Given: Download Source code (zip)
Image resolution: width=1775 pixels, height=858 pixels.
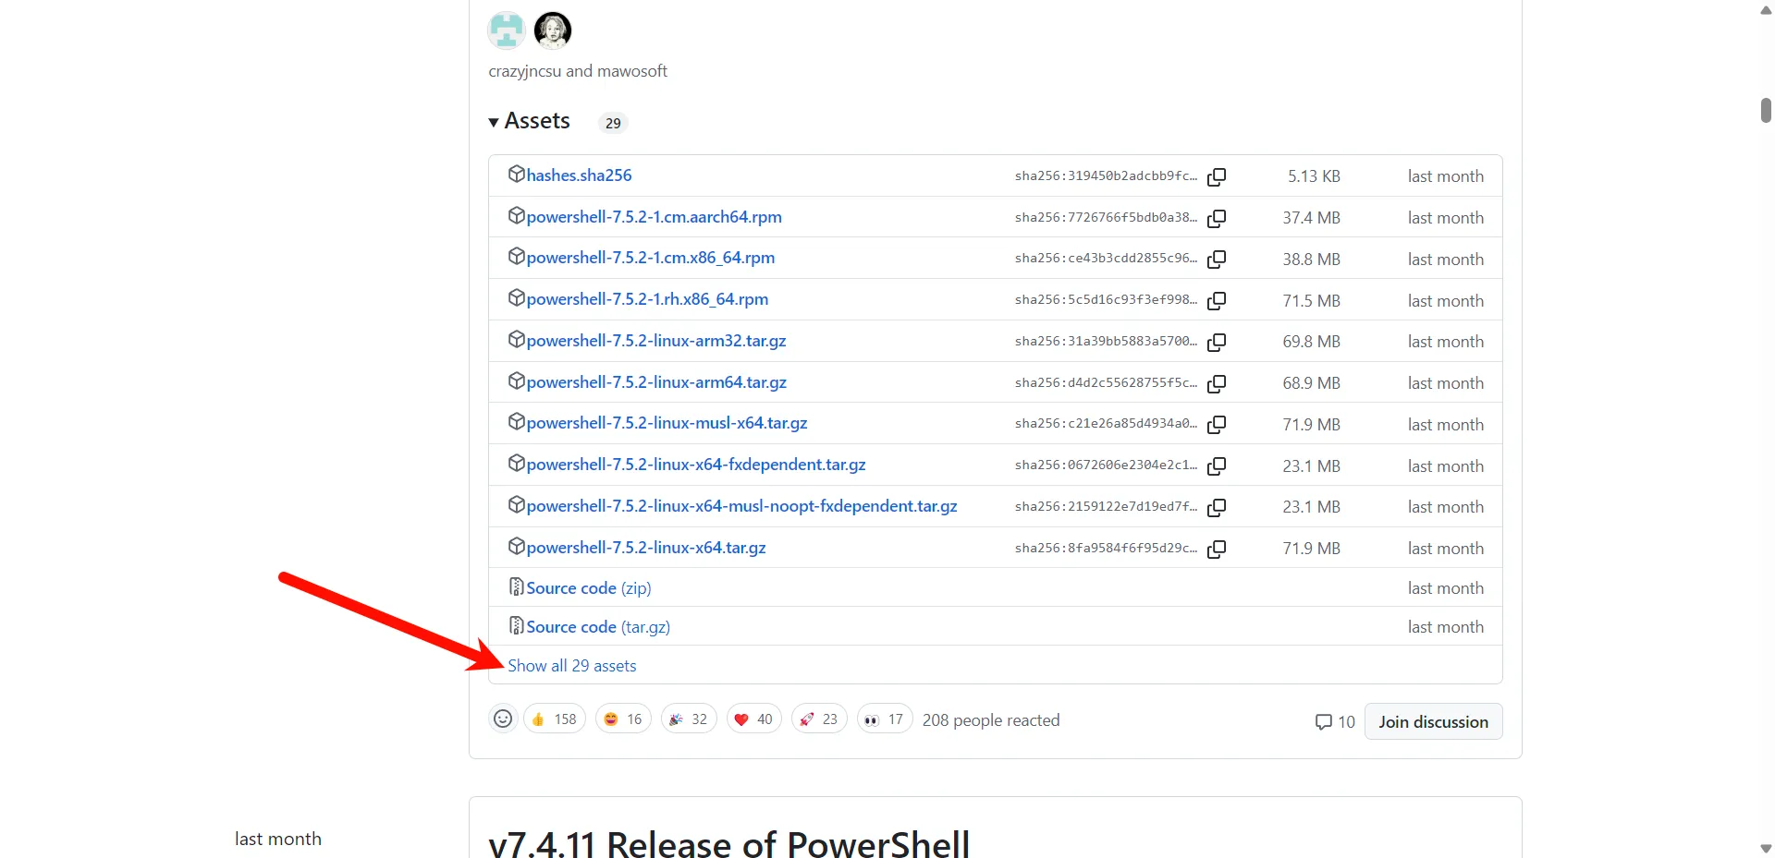Looking at the screenshot, I should click(x=588, y=588).
